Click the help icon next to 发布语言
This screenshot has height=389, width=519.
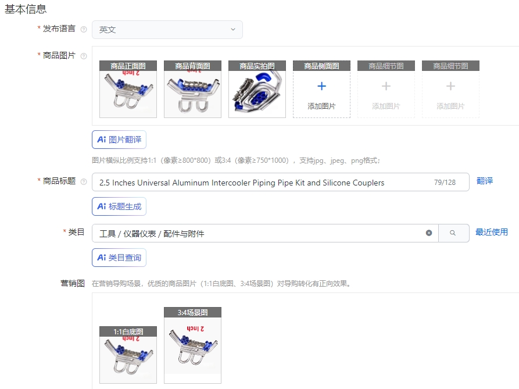(x=84, y=30)
